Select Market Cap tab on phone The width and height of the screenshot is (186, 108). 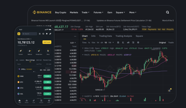[47, 60]
